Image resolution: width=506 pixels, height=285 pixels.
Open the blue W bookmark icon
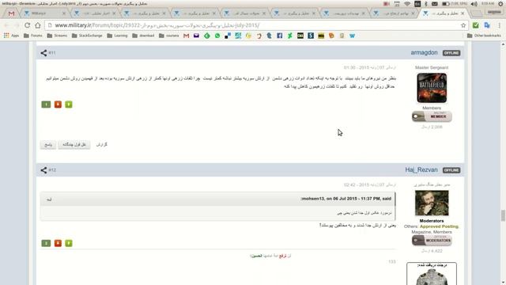[352, 36]
